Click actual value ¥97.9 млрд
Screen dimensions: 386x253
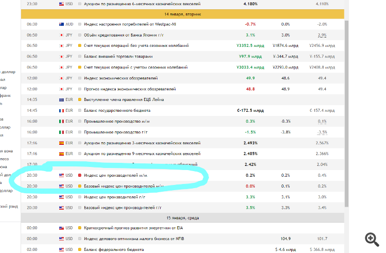(250, 56)
